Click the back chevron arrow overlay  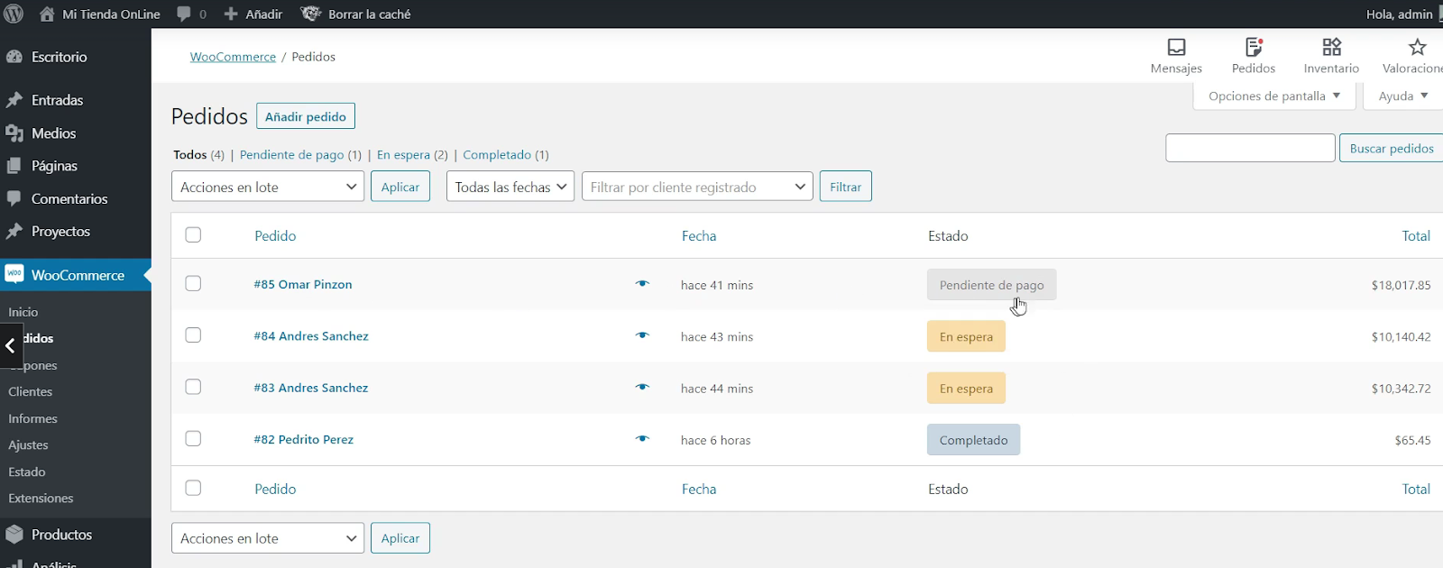10,345
